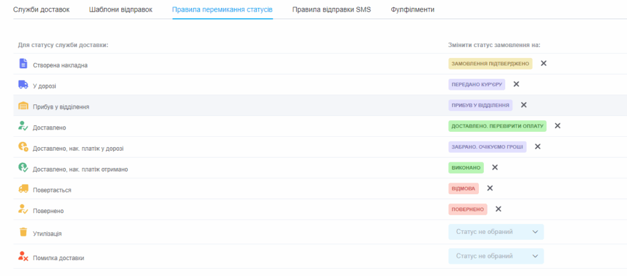Viewport: 627px width, 276px height.
Task: Select the Створена накладна row label
Action: [x=60, y=65]
